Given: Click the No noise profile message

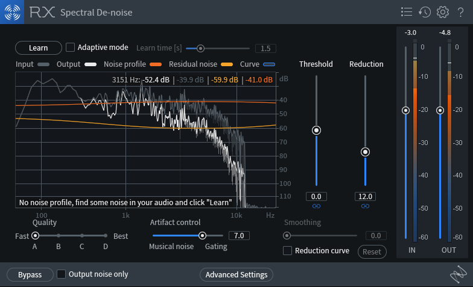Looking at the screenshot, I should pos(125,202).
